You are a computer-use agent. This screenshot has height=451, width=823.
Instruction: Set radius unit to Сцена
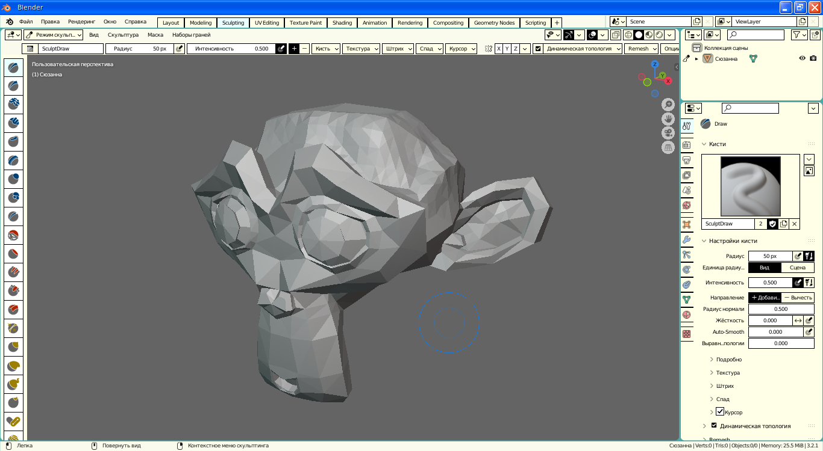tap(798, 268)
